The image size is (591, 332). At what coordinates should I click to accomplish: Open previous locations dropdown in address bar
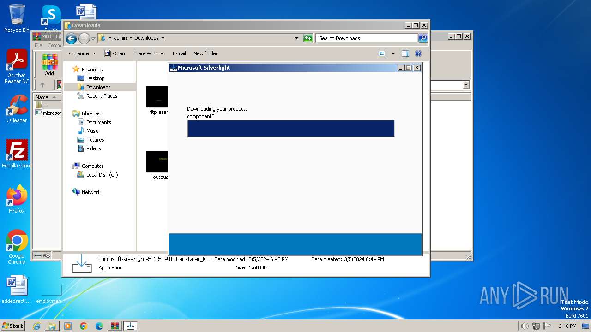point(296,38)
